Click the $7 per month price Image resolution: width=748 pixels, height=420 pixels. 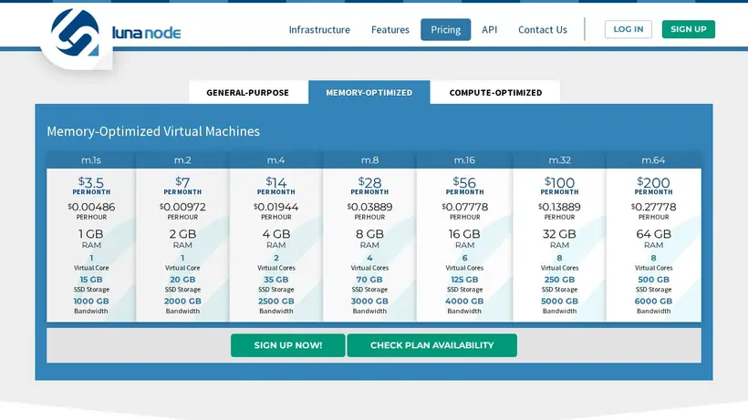(182, 185)
